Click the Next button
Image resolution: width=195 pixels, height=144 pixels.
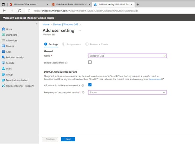tap(68, 139)
